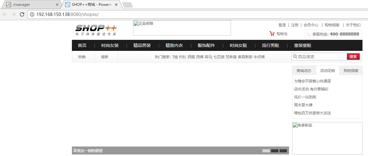Click hot search keyword 梵希蔓

click(231, 57)
